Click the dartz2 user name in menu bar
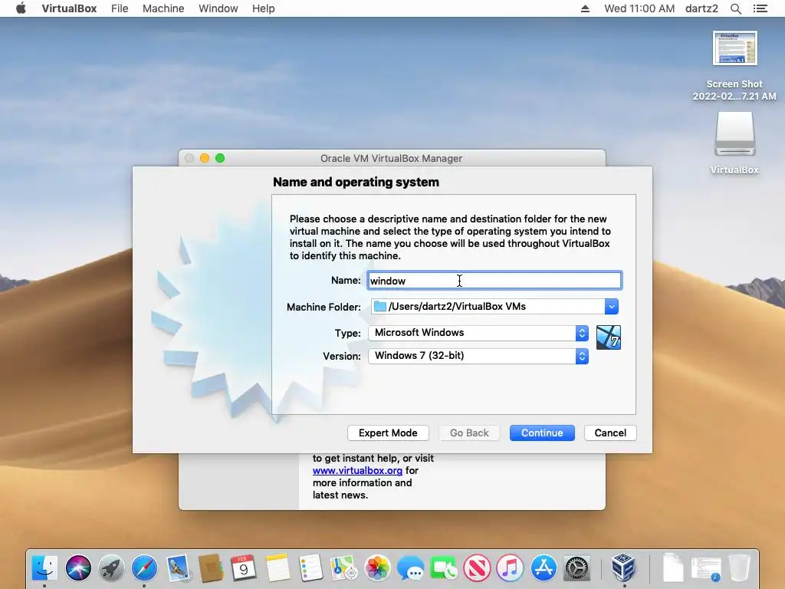 (x=701, y=8)
